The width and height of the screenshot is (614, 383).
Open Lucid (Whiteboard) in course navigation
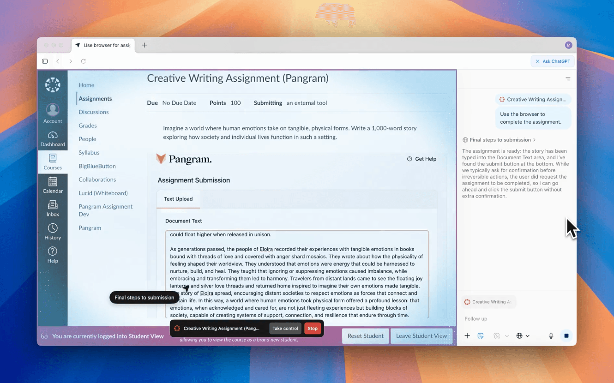(103, 193)
